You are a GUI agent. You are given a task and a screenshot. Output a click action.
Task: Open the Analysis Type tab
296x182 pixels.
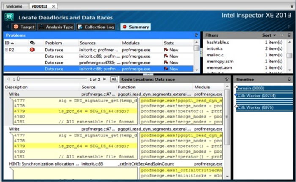click(56, 27)
